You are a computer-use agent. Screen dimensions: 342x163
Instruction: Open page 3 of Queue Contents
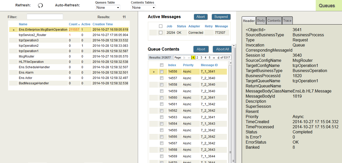tap(201, 58)
